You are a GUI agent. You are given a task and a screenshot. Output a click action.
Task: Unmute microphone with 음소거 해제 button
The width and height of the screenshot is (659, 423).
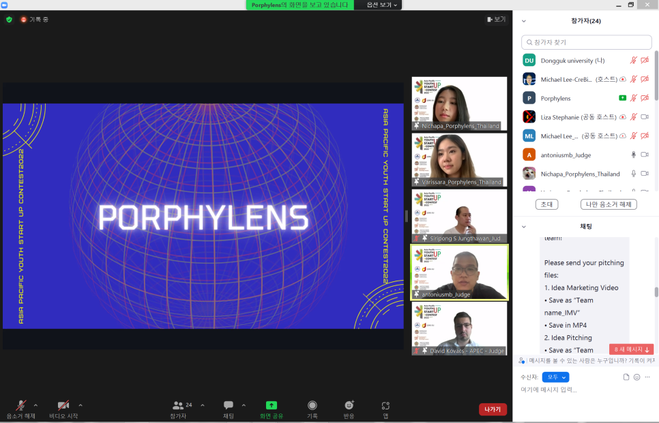coord(20,409)
